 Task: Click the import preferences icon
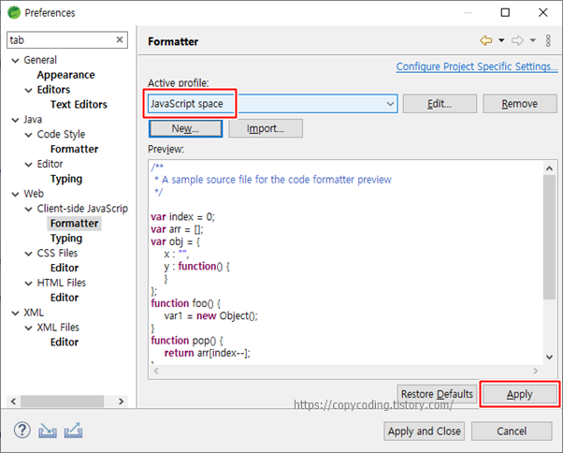[48, 431]
